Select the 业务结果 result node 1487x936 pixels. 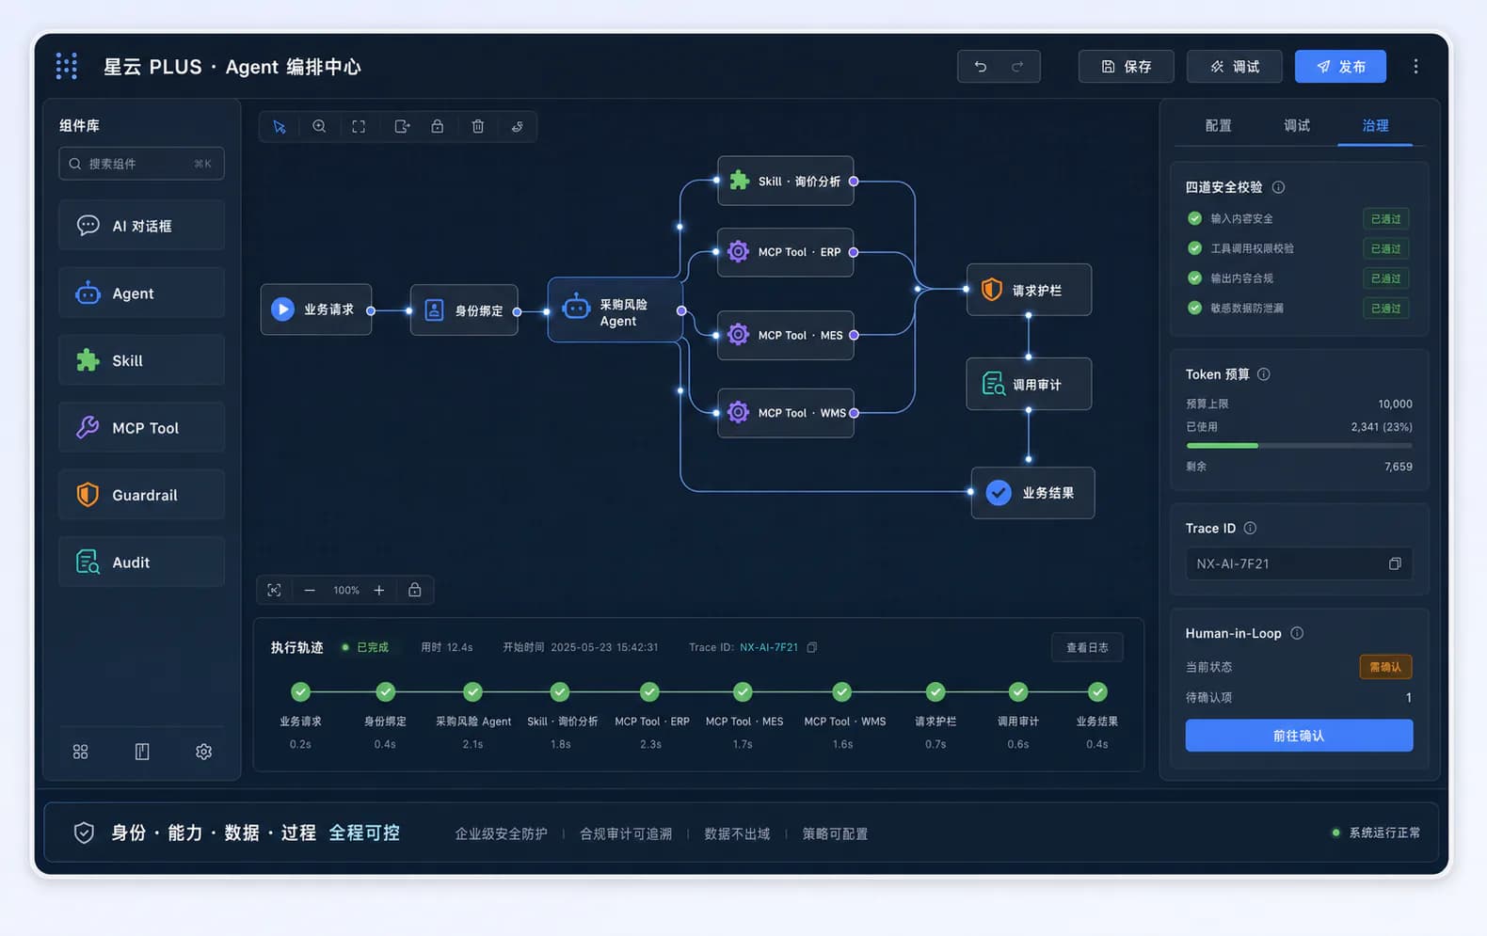click(1032, 493)
